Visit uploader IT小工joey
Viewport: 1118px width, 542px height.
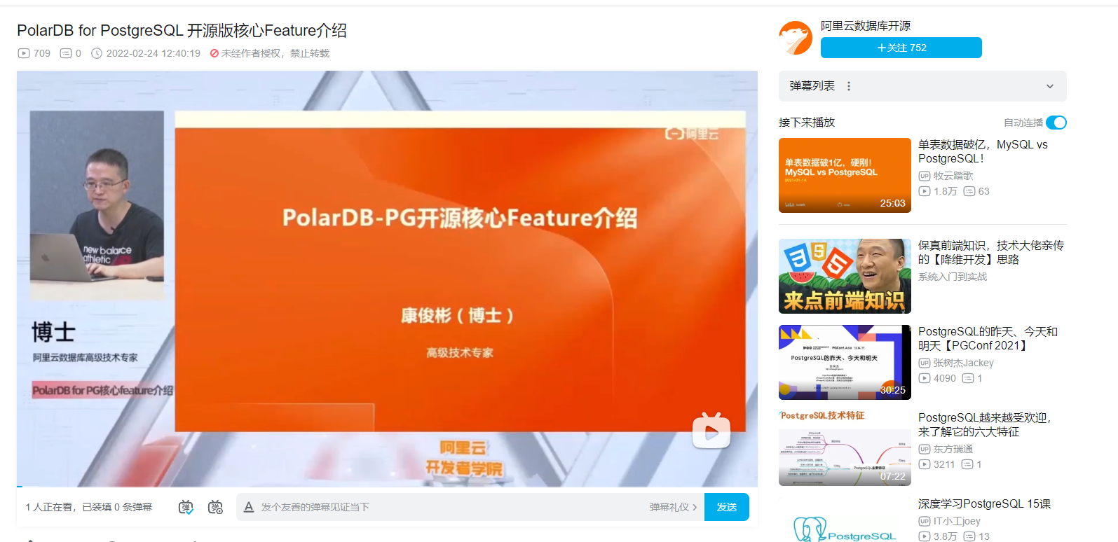(x=957, y=521)
